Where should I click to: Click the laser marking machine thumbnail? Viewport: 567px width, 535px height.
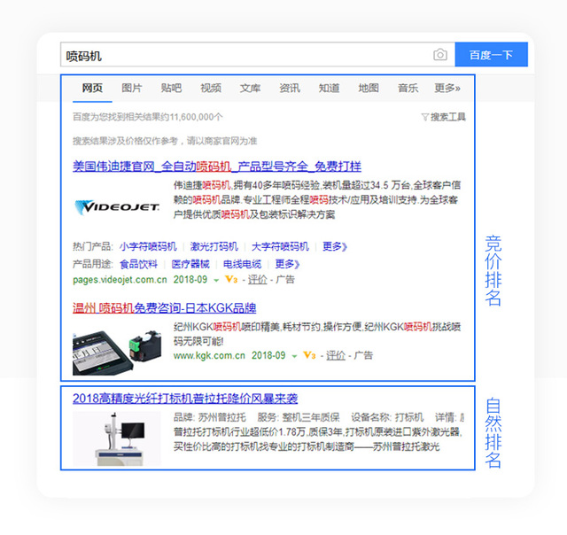117,438
